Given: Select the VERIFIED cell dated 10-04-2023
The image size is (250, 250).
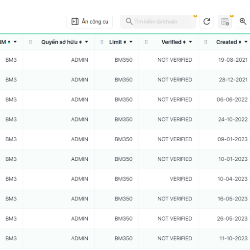Looking at the screenshot, I should click(x=181, y=179).
